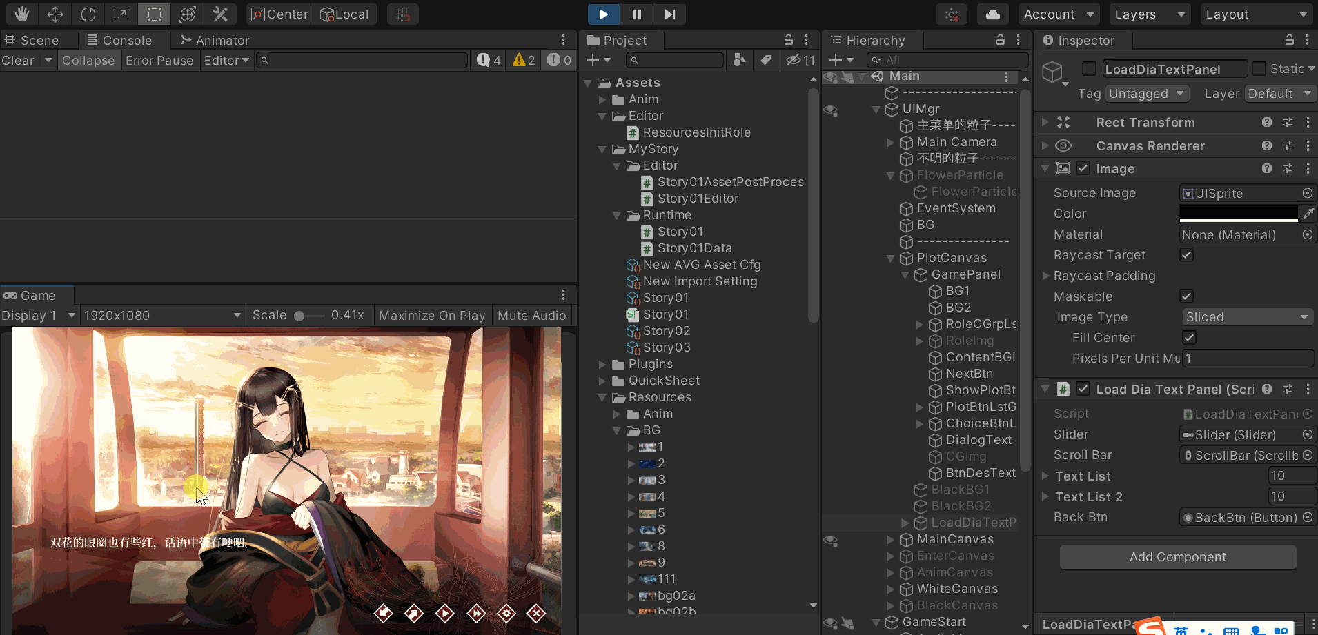Toggle the Static checkbox
This screenshot has width=1318, height=635.
(1259, 69)
